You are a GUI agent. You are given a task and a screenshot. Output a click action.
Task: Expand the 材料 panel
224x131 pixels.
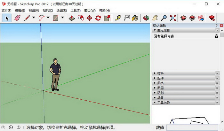(155, 73)
